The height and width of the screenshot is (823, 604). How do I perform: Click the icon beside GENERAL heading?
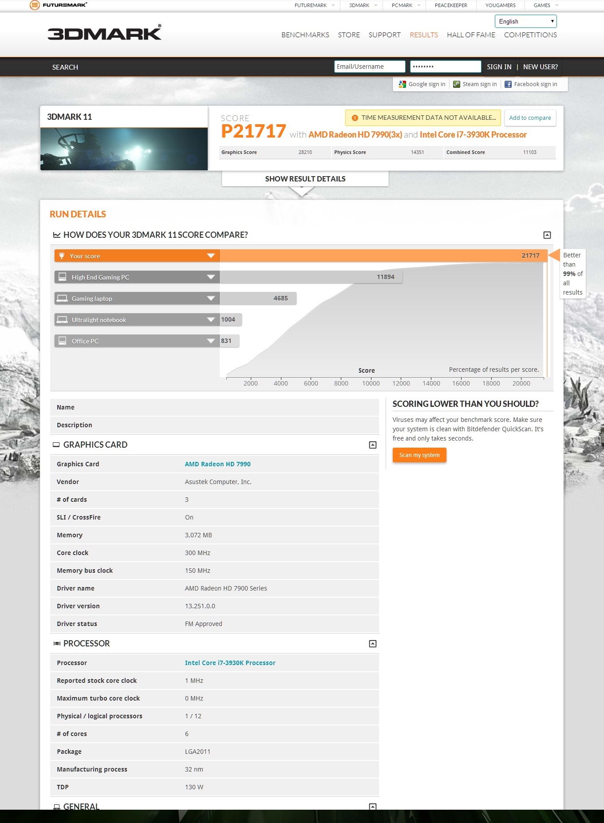[56, 807]
